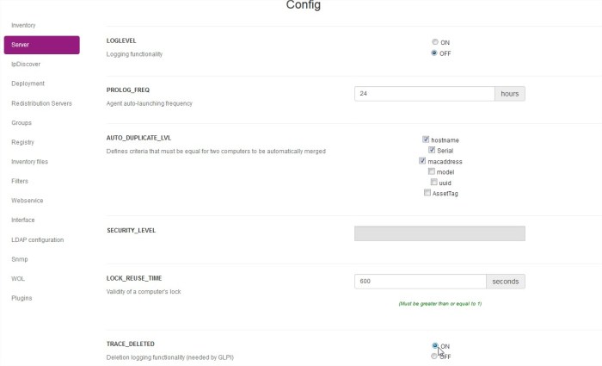Click the PROLOG_FREQ hours input field
Screen dimensions: 602x366
pos(423,94)
